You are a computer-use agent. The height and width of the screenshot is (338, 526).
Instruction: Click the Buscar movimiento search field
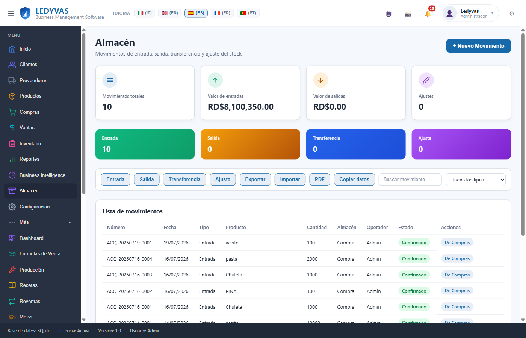coord(410,180)
